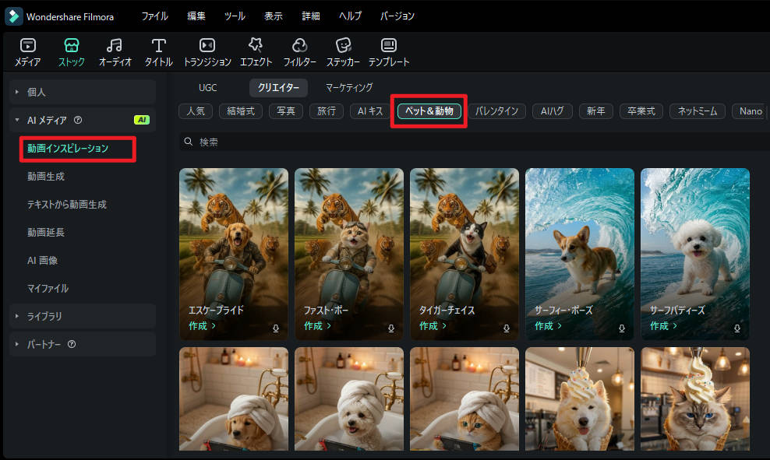Select 動画延長 in sidebar
The height and width of the screenshot is (460, 770).
coord(46,233)
